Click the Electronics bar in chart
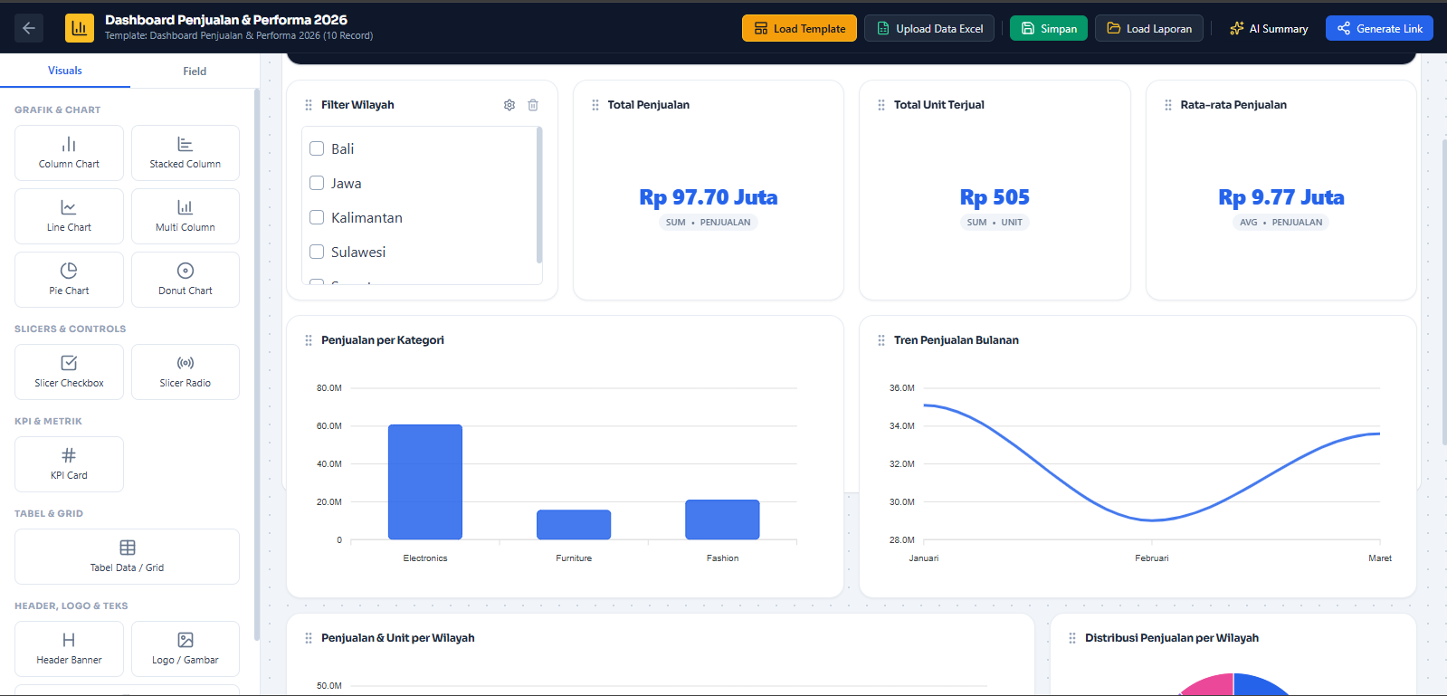This screenshot has width=1447, height=696. 425,482
